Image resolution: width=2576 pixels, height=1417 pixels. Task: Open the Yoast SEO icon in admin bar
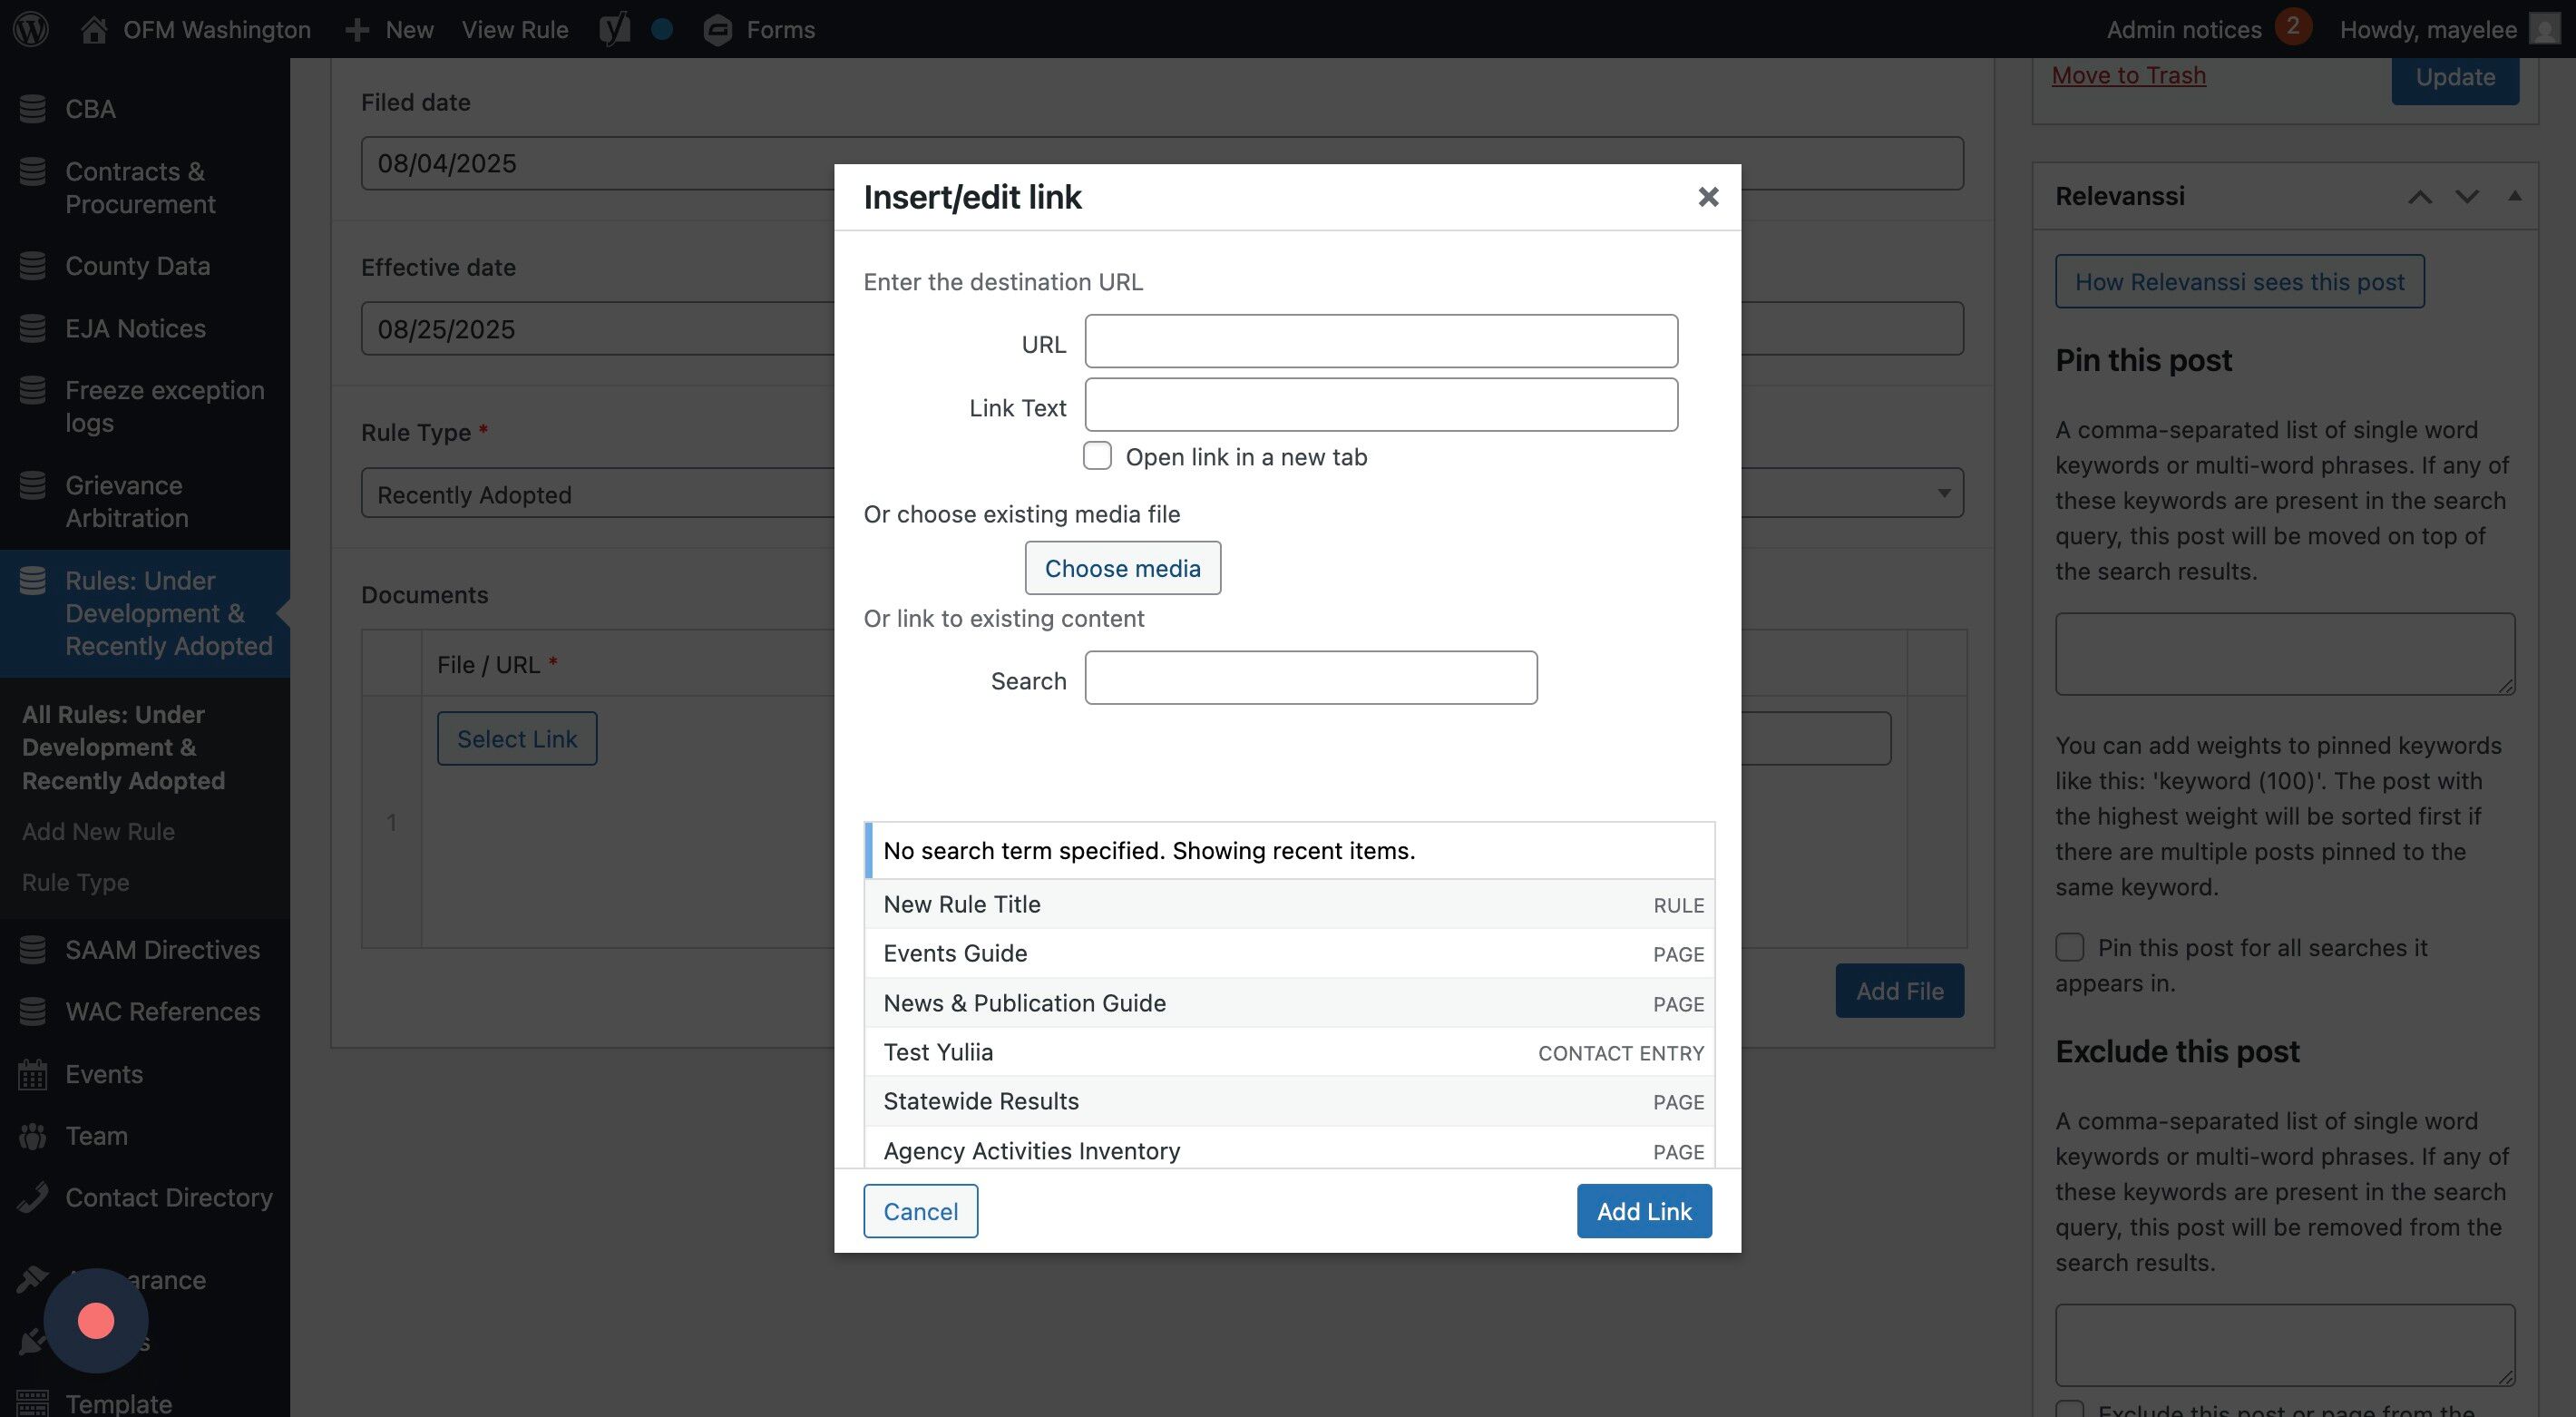coord(614,29)
